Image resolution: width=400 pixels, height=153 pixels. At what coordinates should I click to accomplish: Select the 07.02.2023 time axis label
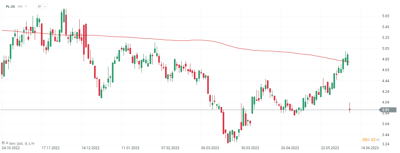coord(170,147)
